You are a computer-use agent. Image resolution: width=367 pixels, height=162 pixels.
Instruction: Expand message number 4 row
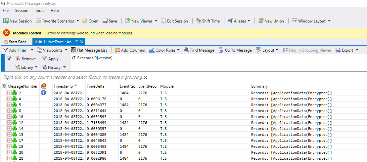click(x=9, y=99)
